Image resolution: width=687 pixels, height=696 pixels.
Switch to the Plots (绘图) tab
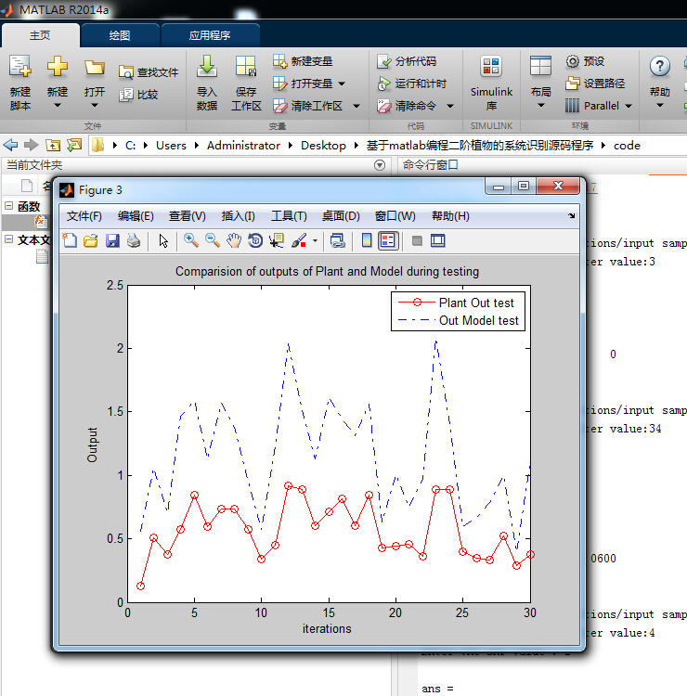[120, 35]
